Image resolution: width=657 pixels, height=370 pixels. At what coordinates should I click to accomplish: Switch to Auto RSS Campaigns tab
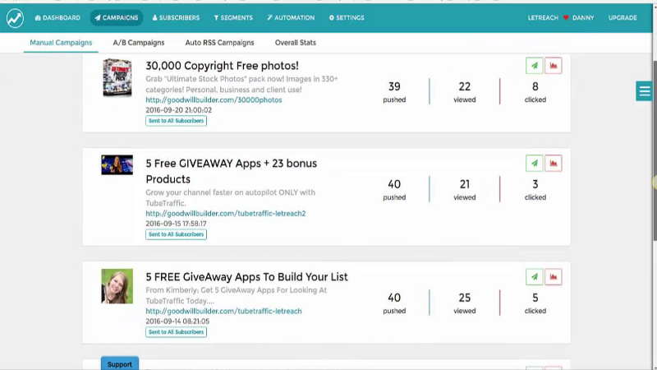(x=220, y=43)
